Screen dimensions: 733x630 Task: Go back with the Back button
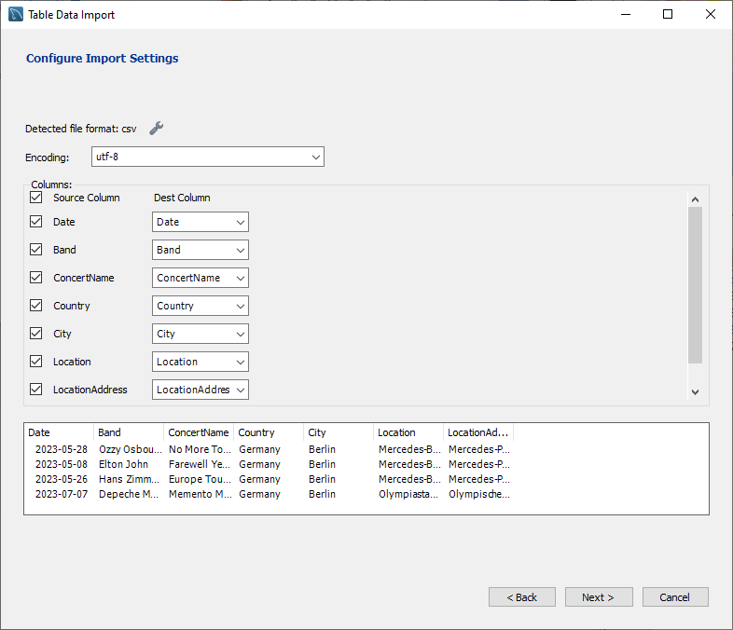(x=521, y=597)
